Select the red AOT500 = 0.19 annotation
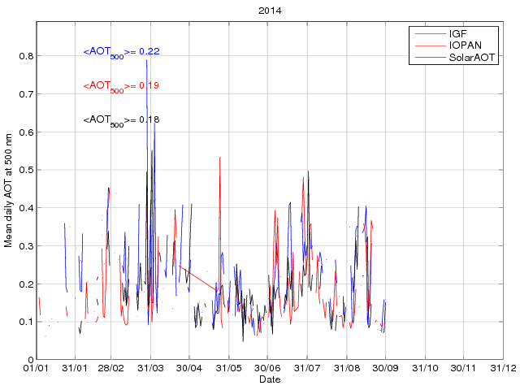 [121, 86]
